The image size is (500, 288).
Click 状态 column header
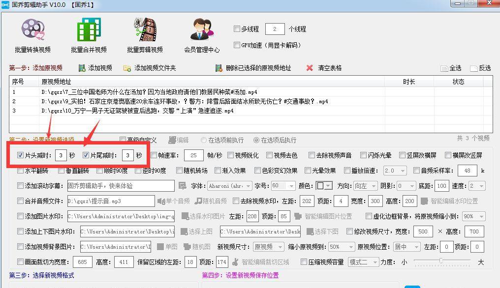click(459, 82)
